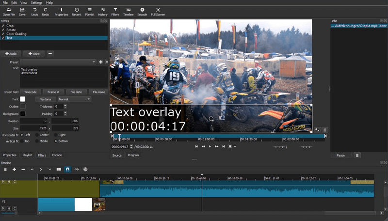Open the Preset dropdown
The height and width of the screenshot is (221, 388).
58,62
